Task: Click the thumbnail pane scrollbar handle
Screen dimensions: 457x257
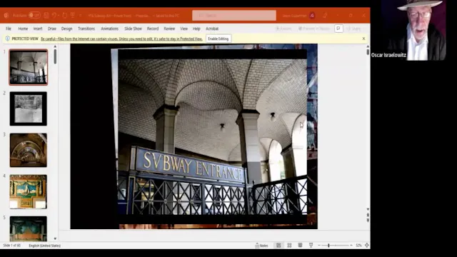Action: click(x=55, y=56)
